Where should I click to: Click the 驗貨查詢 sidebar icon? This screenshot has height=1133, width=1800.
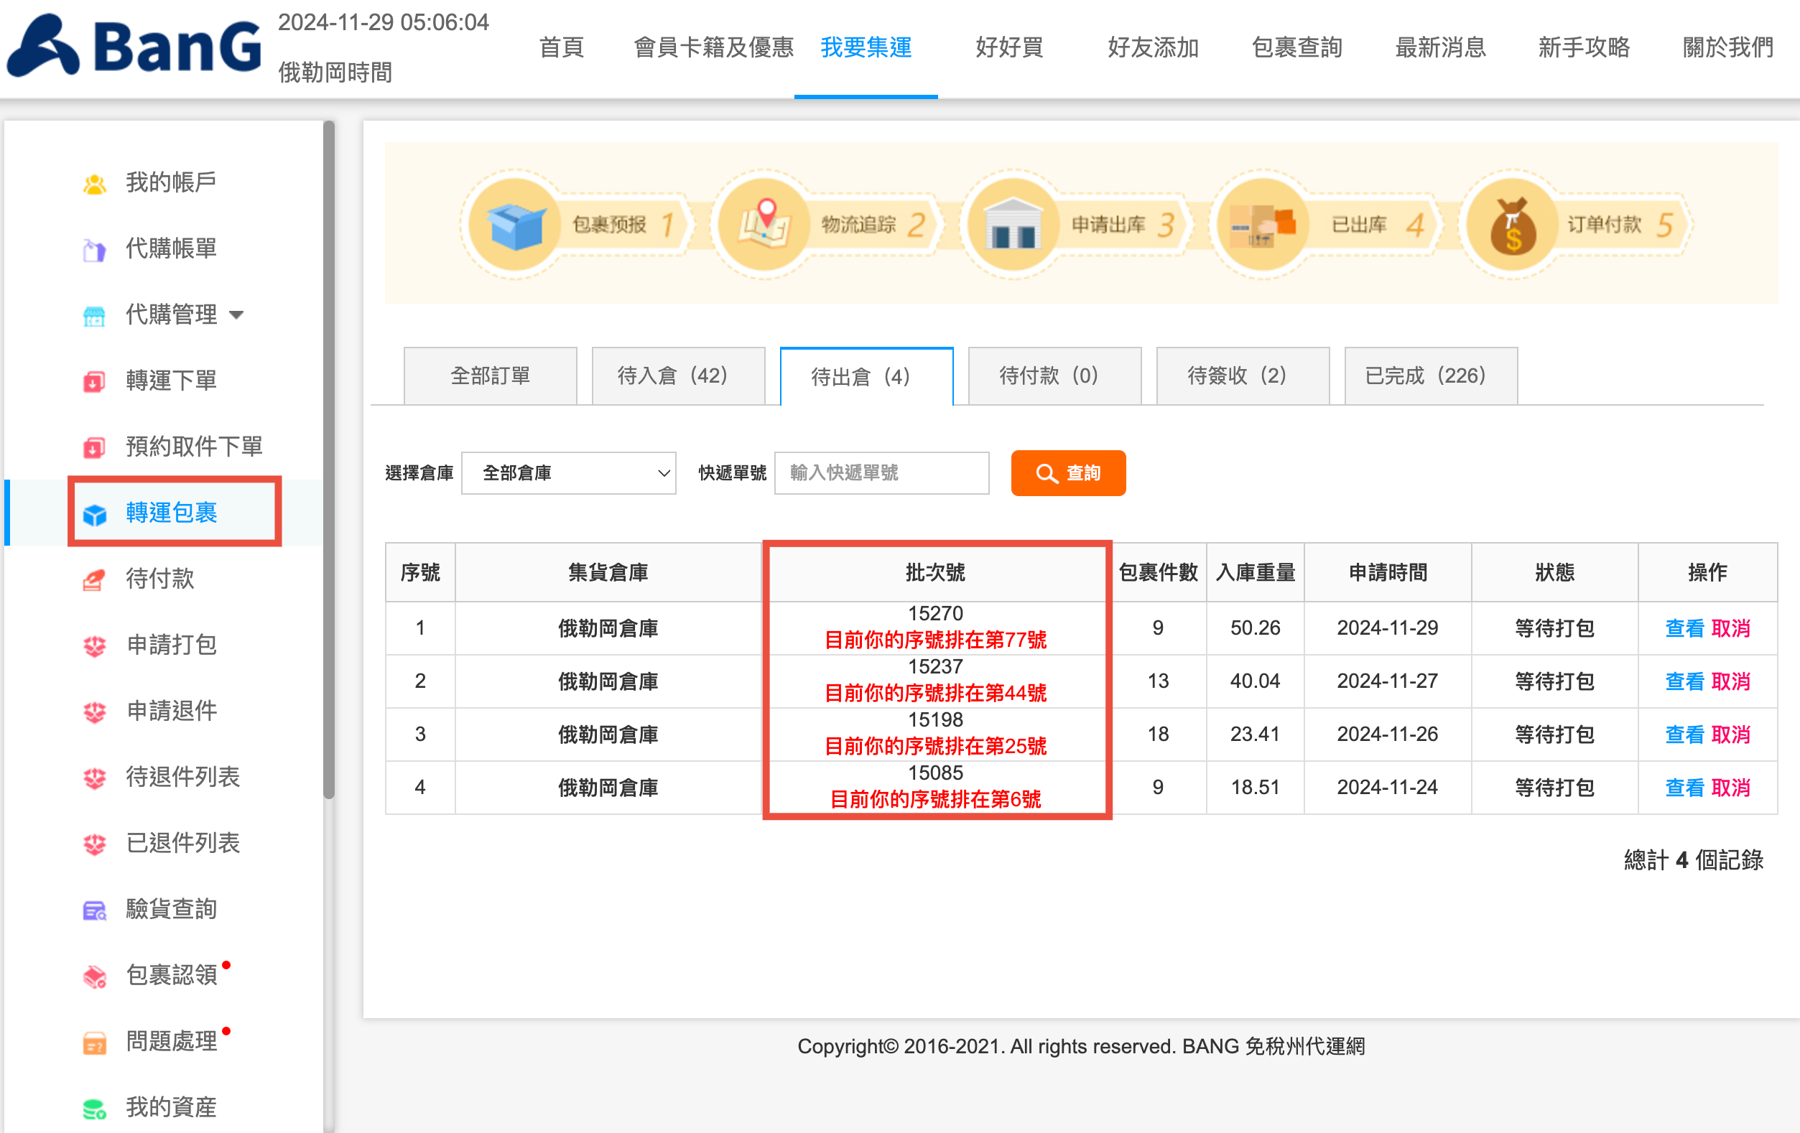94,910
